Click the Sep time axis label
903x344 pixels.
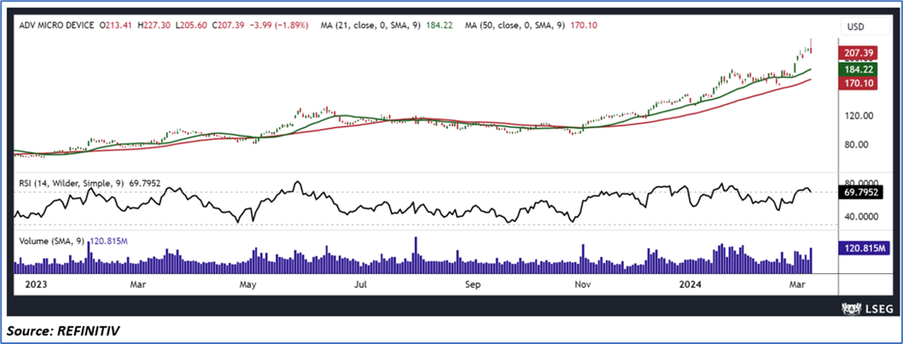pos(473,284)
